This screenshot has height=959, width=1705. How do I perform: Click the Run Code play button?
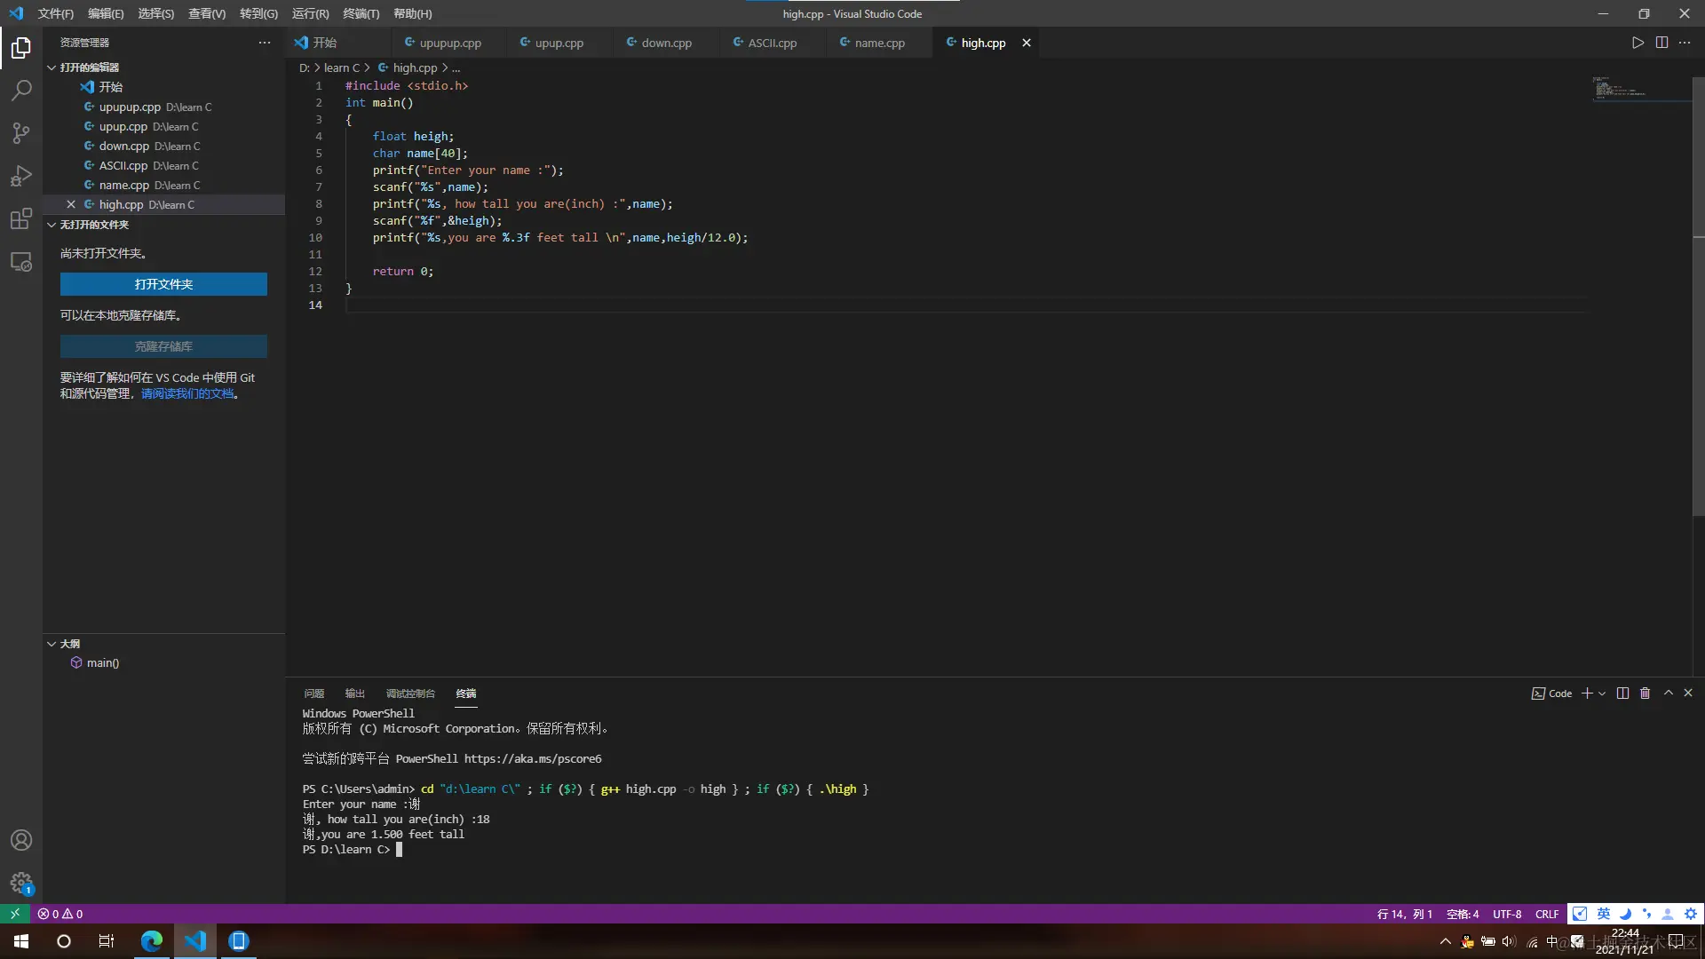tap(1638, 43)
